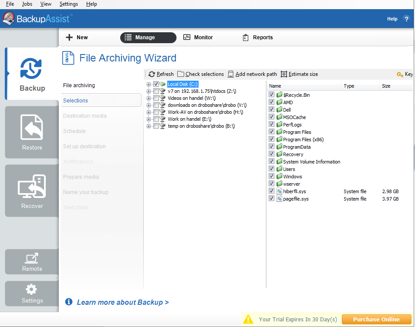Uncheck the Program Files (x86) checkbox

click(271, 139)
